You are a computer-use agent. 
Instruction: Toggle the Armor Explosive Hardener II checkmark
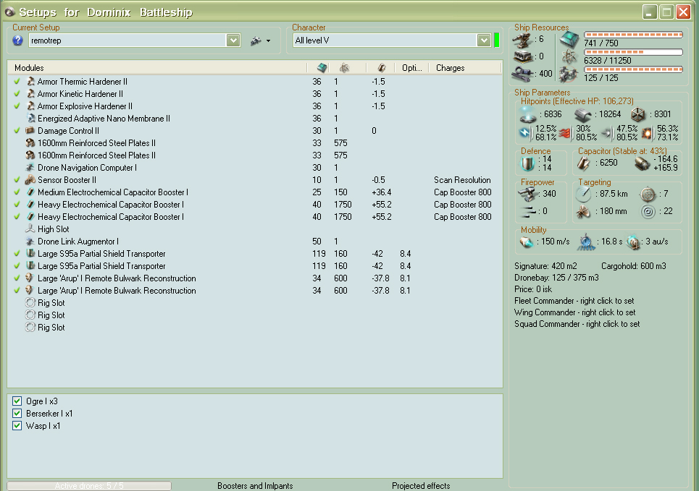point(17,106)
